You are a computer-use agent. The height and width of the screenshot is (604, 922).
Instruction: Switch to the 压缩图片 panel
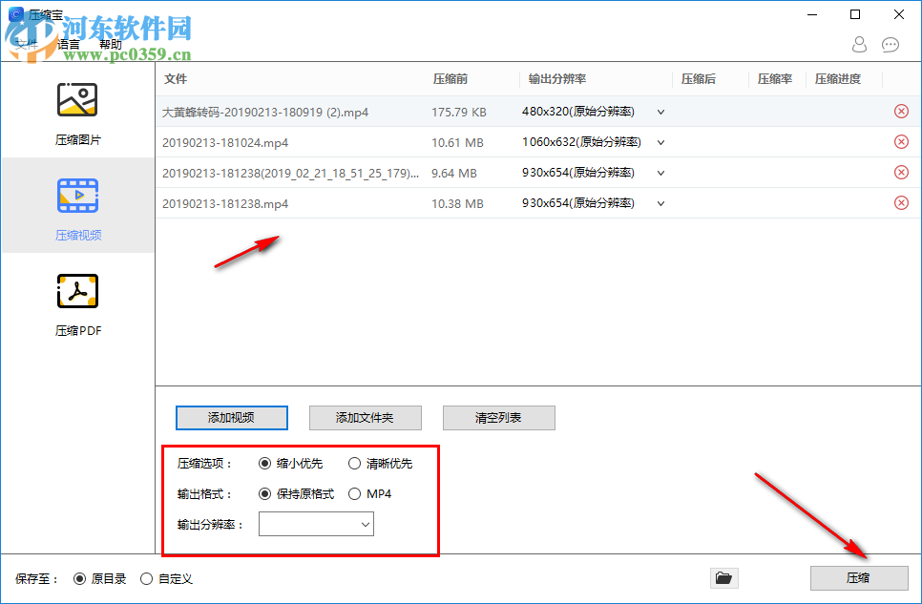77,111
